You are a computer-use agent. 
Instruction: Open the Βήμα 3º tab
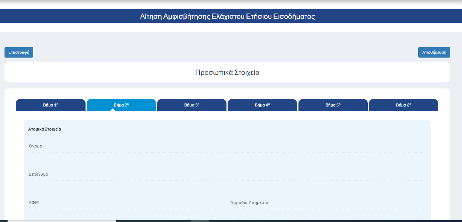tap(191, 105)
